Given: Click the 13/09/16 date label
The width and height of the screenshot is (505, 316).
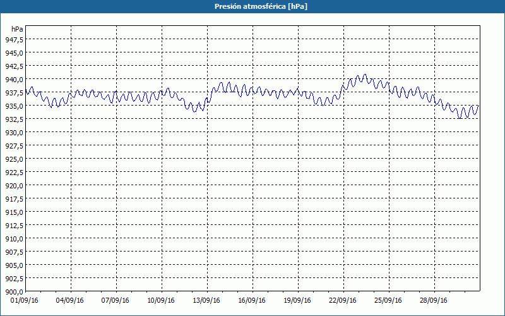Looking at the screenshot, I should pyautogui.click(x=206, y=301).
